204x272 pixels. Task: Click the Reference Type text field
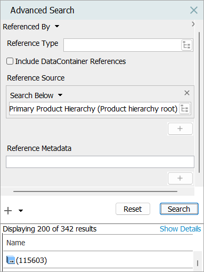point(123,45)
